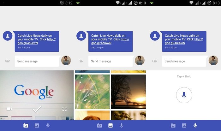Tap the 'Tap + Hold' hint text
This screenshot has height=131, width=221.
tap(184, 76)
